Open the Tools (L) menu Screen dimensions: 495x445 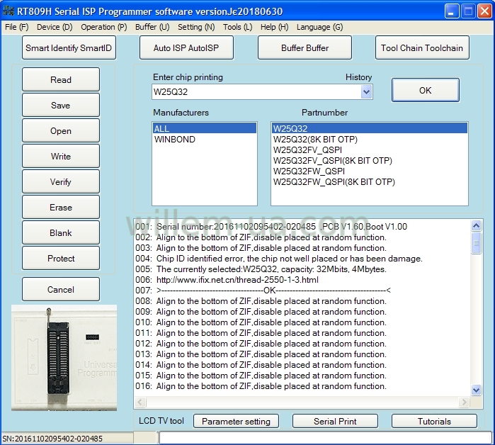237,27
